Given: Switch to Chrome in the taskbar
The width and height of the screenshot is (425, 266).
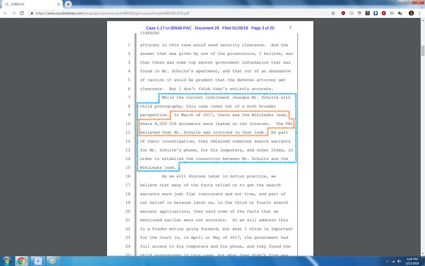Looking at the screenshot, I should (22, 261).
